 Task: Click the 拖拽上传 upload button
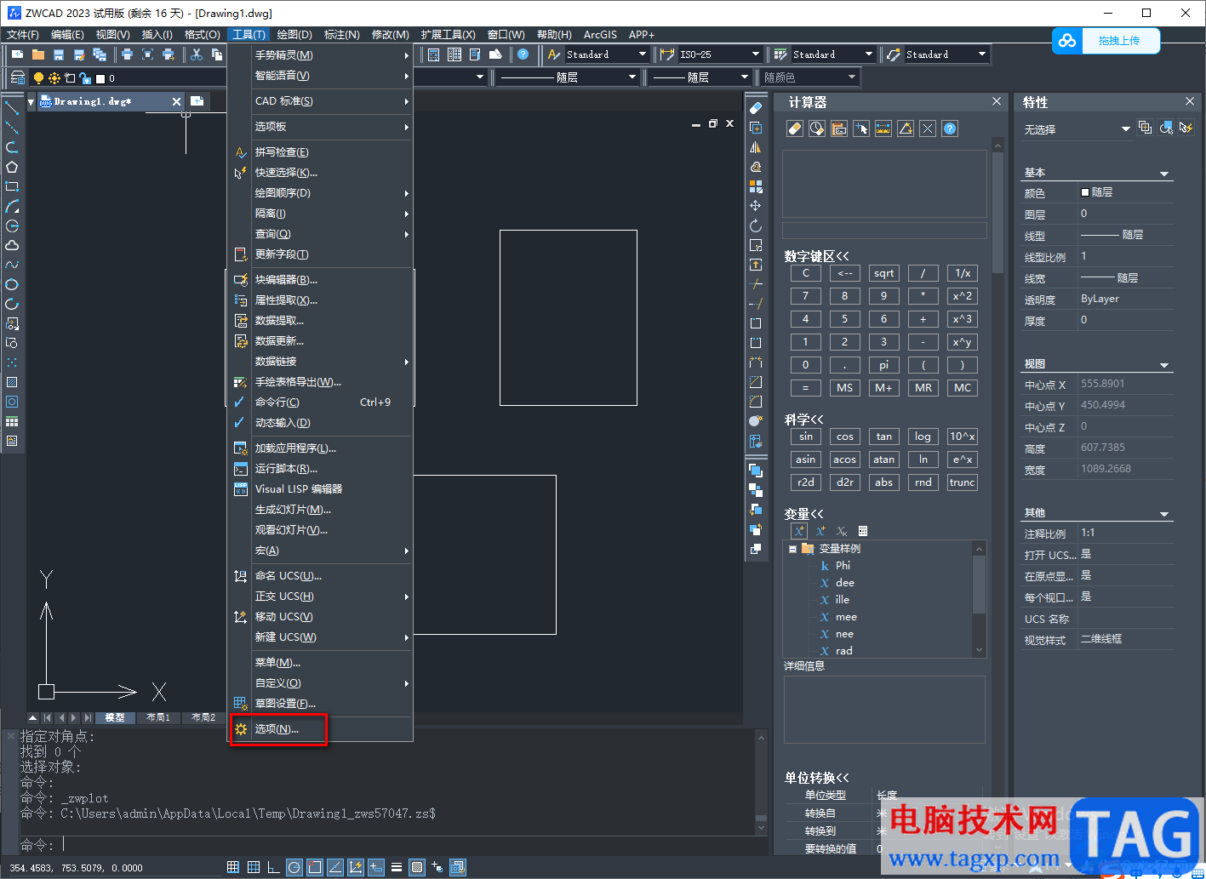tap(1106, 41)
